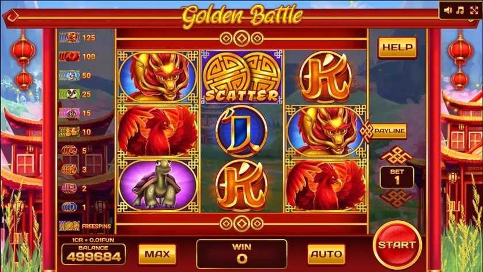Select the dragon paytable entry worth 125

(77, 37)
